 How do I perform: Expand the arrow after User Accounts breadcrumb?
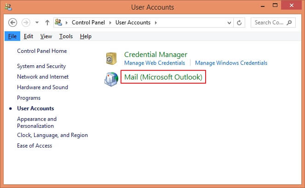(156, 23)
